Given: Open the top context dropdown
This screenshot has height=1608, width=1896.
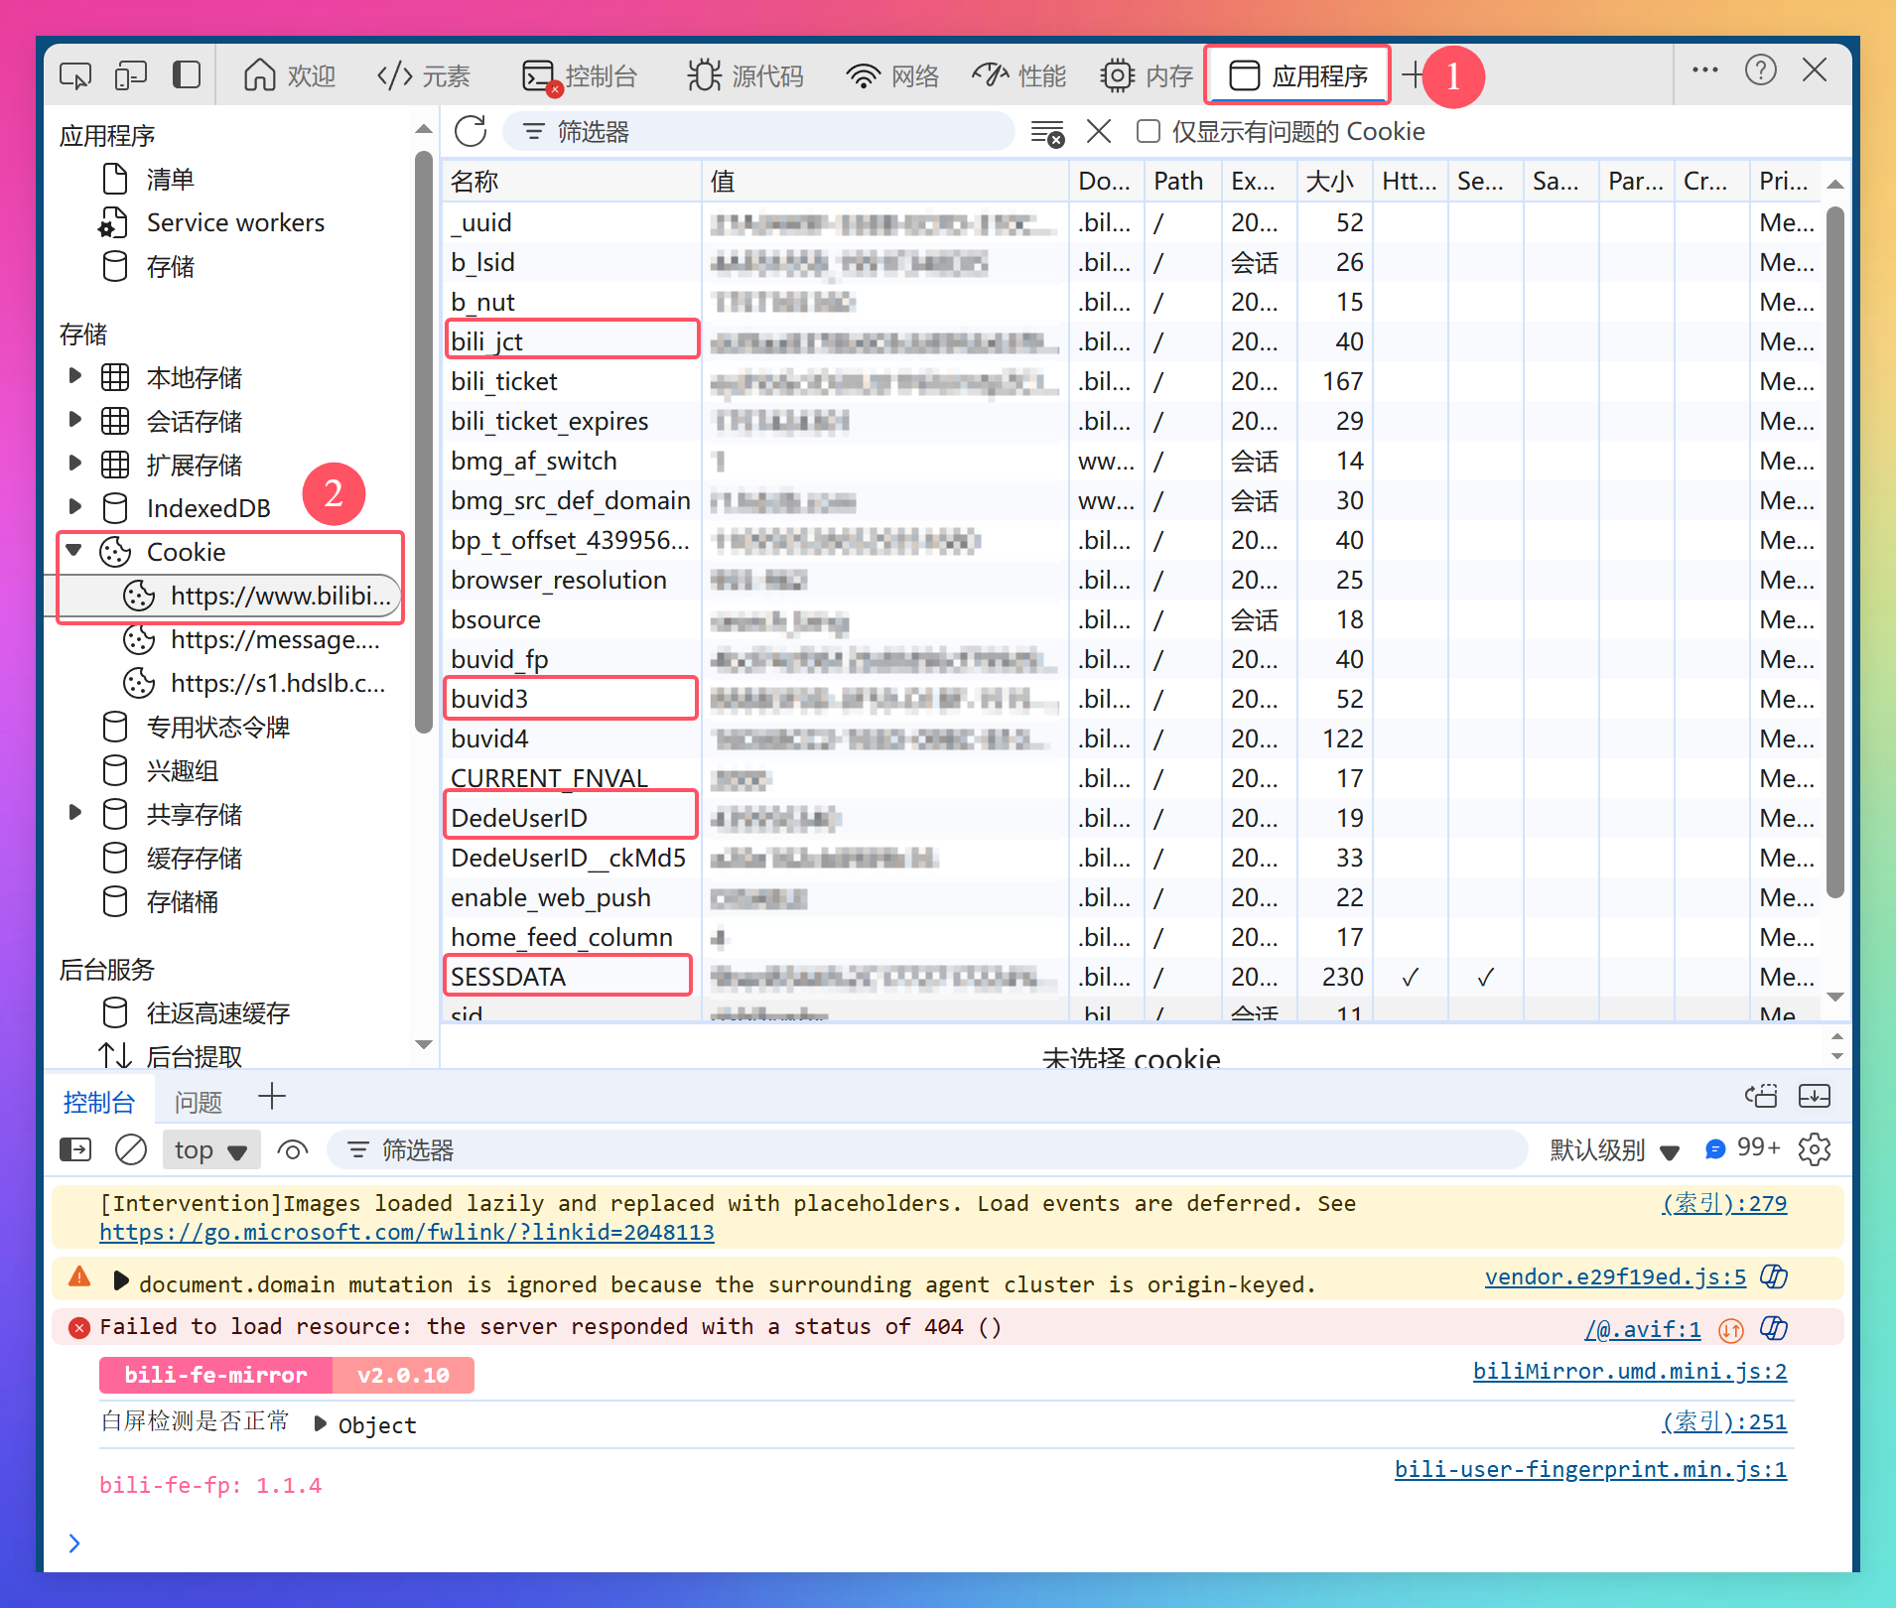Looking at the screenshot, I should tap(210, 1149).
